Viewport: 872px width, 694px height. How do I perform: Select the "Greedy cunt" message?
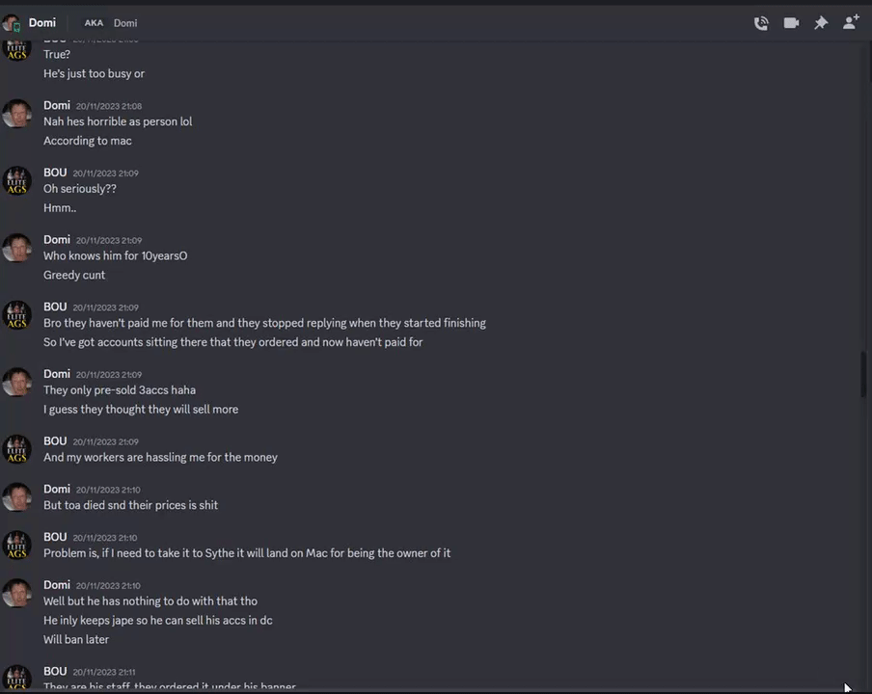coord(74,275)
